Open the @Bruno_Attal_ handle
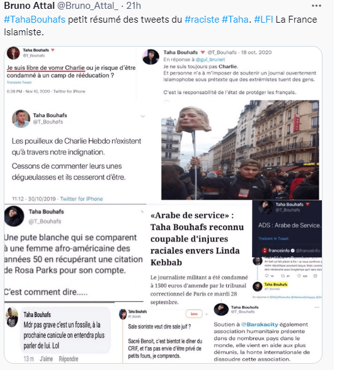337x370 pixels. pyautogui.click(x=88, y=6)
